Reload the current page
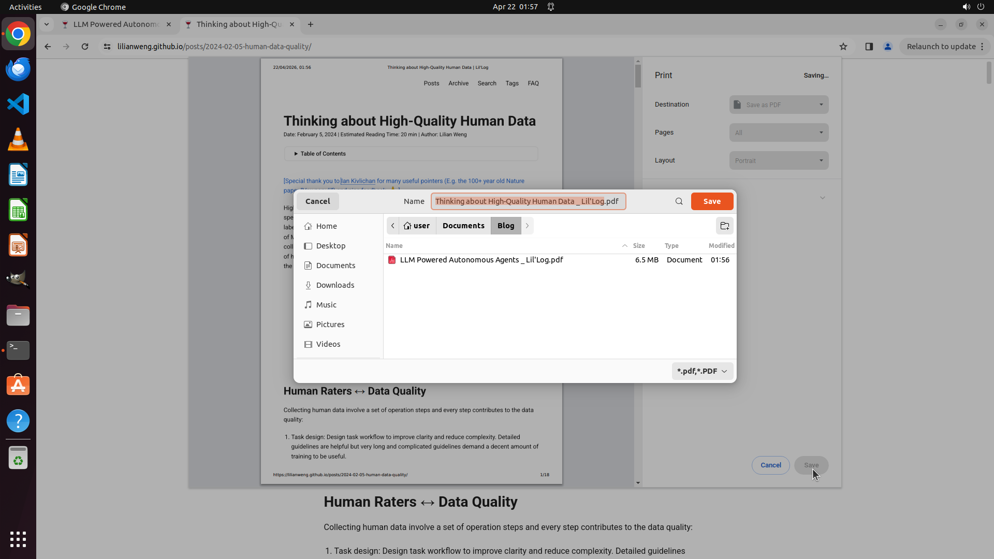This screenshot has width=994, height=559. pos(85,47)
